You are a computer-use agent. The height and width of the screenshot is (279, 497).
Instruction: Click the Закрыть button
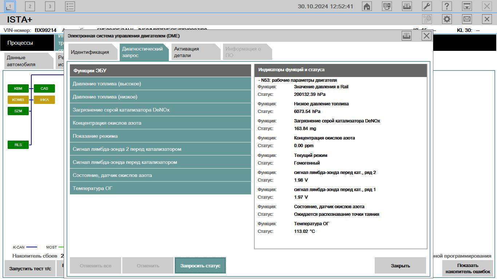400,266
